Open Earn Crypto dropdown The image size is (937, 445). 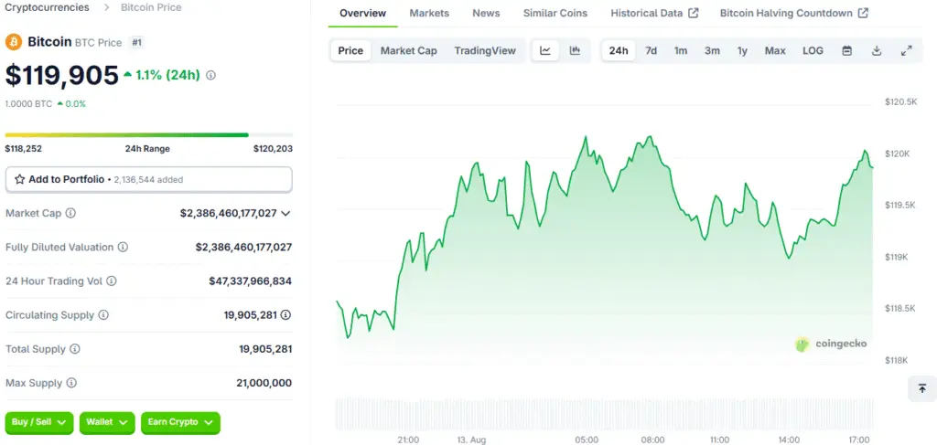coord(180,422)
